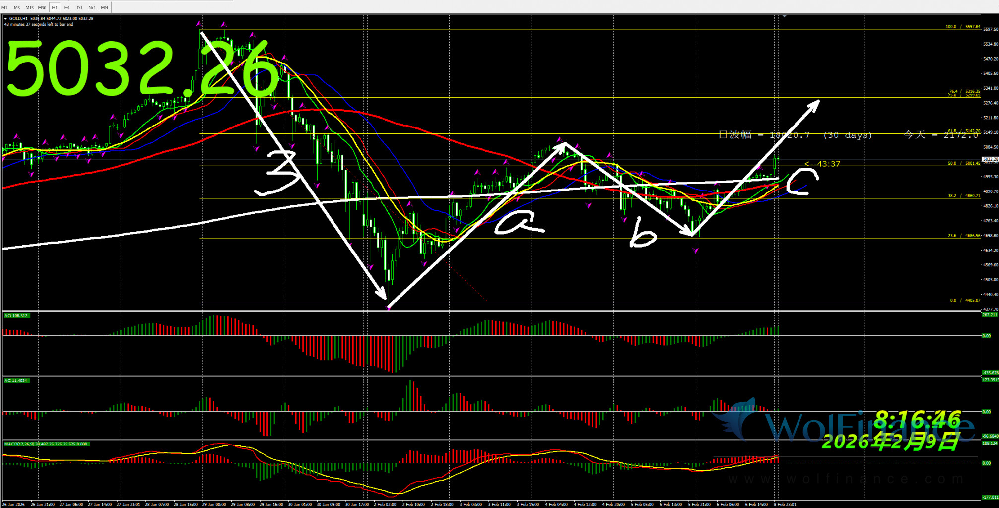Screen dimensions: 999x508
Task: Select the M30 timeframe button
Action: [42, 8]
